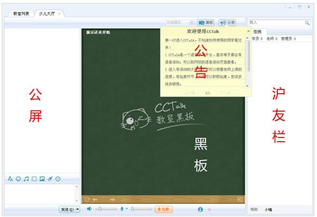Image resolution: width=317 pixels, height=217 pixels.
Task: Click the announcement scrollbar thumb
Action: [x=247, y=56]
